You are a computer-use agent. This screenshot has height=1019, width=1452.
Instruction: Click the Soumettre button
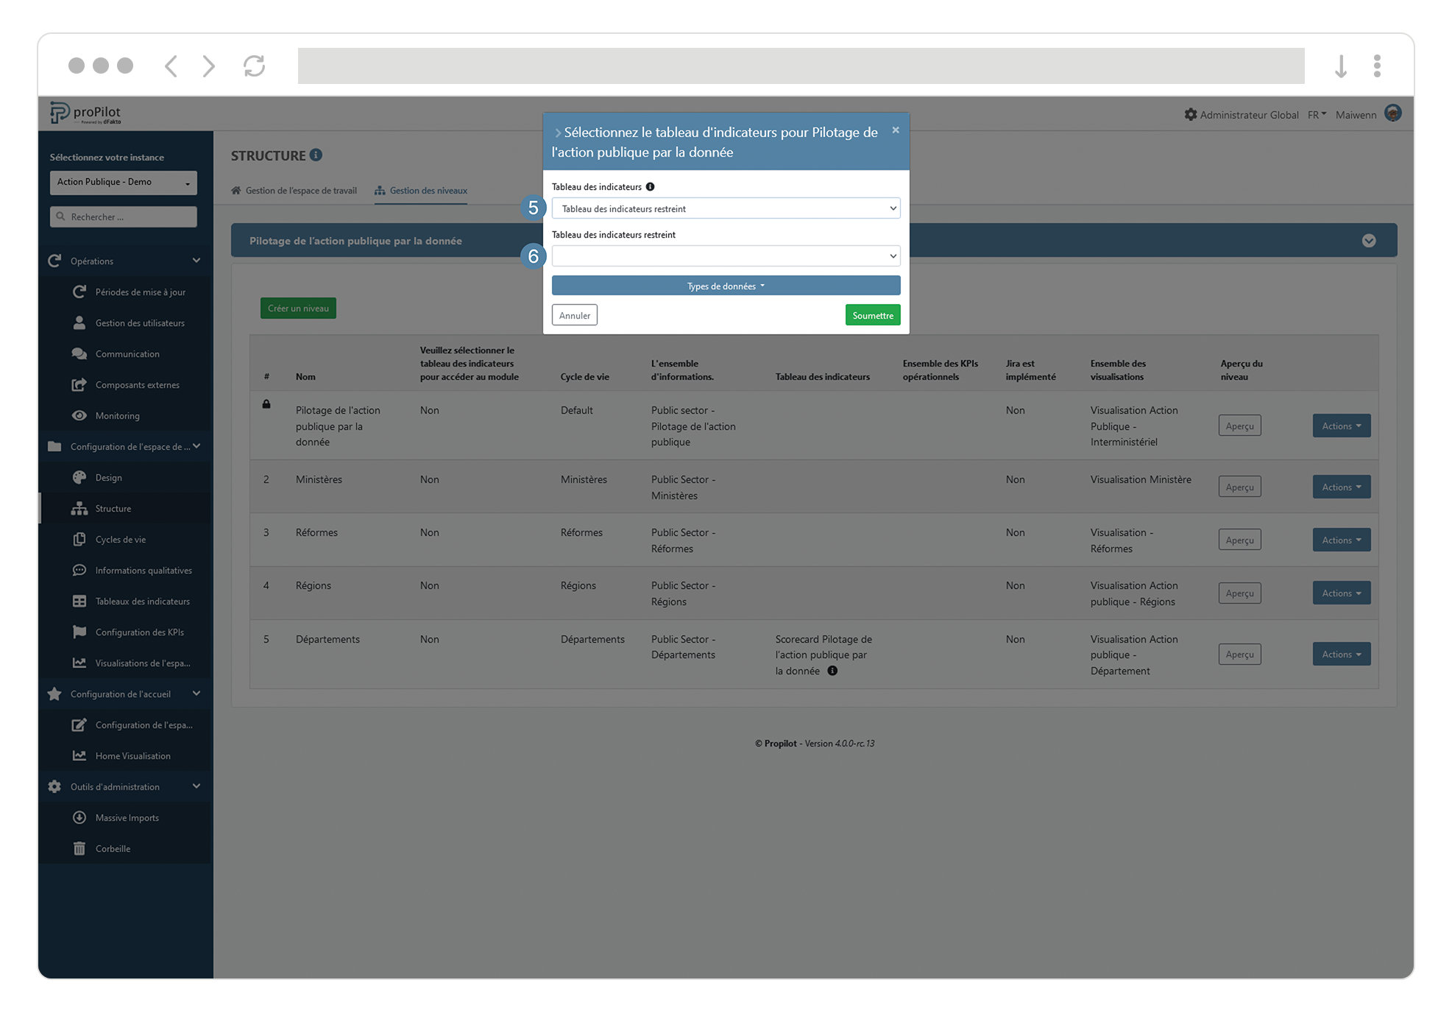click(872, 314)
